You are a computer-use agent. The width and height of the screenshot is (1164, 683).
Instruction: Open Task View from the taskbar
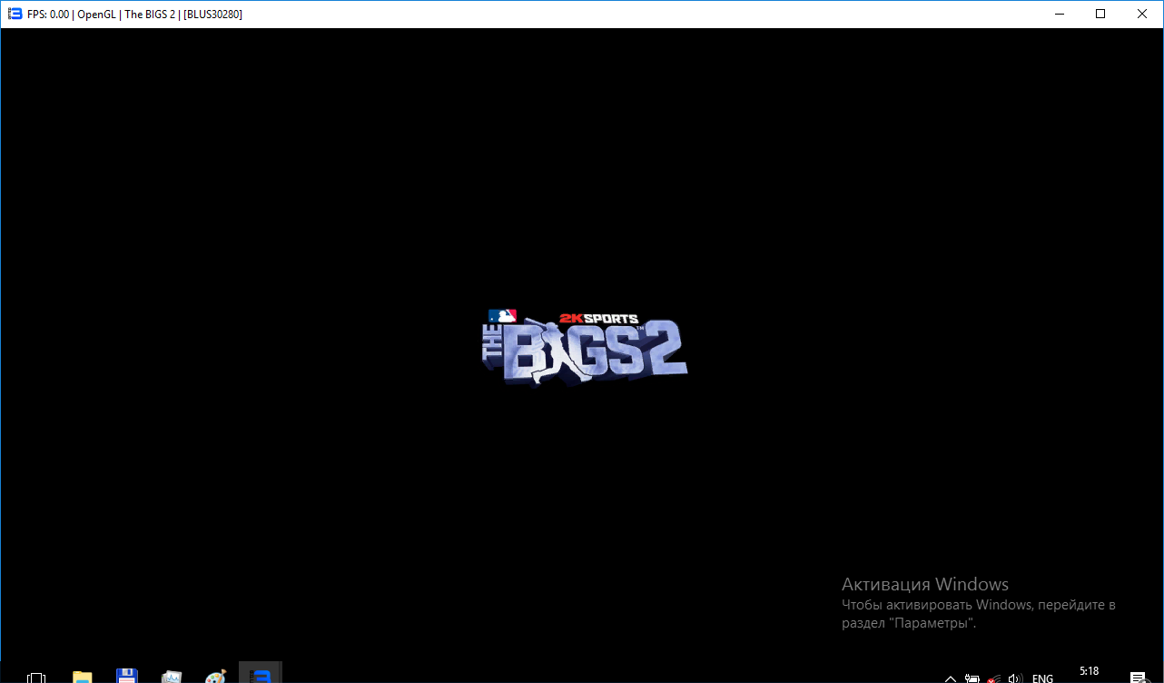[x=36, y=677]
